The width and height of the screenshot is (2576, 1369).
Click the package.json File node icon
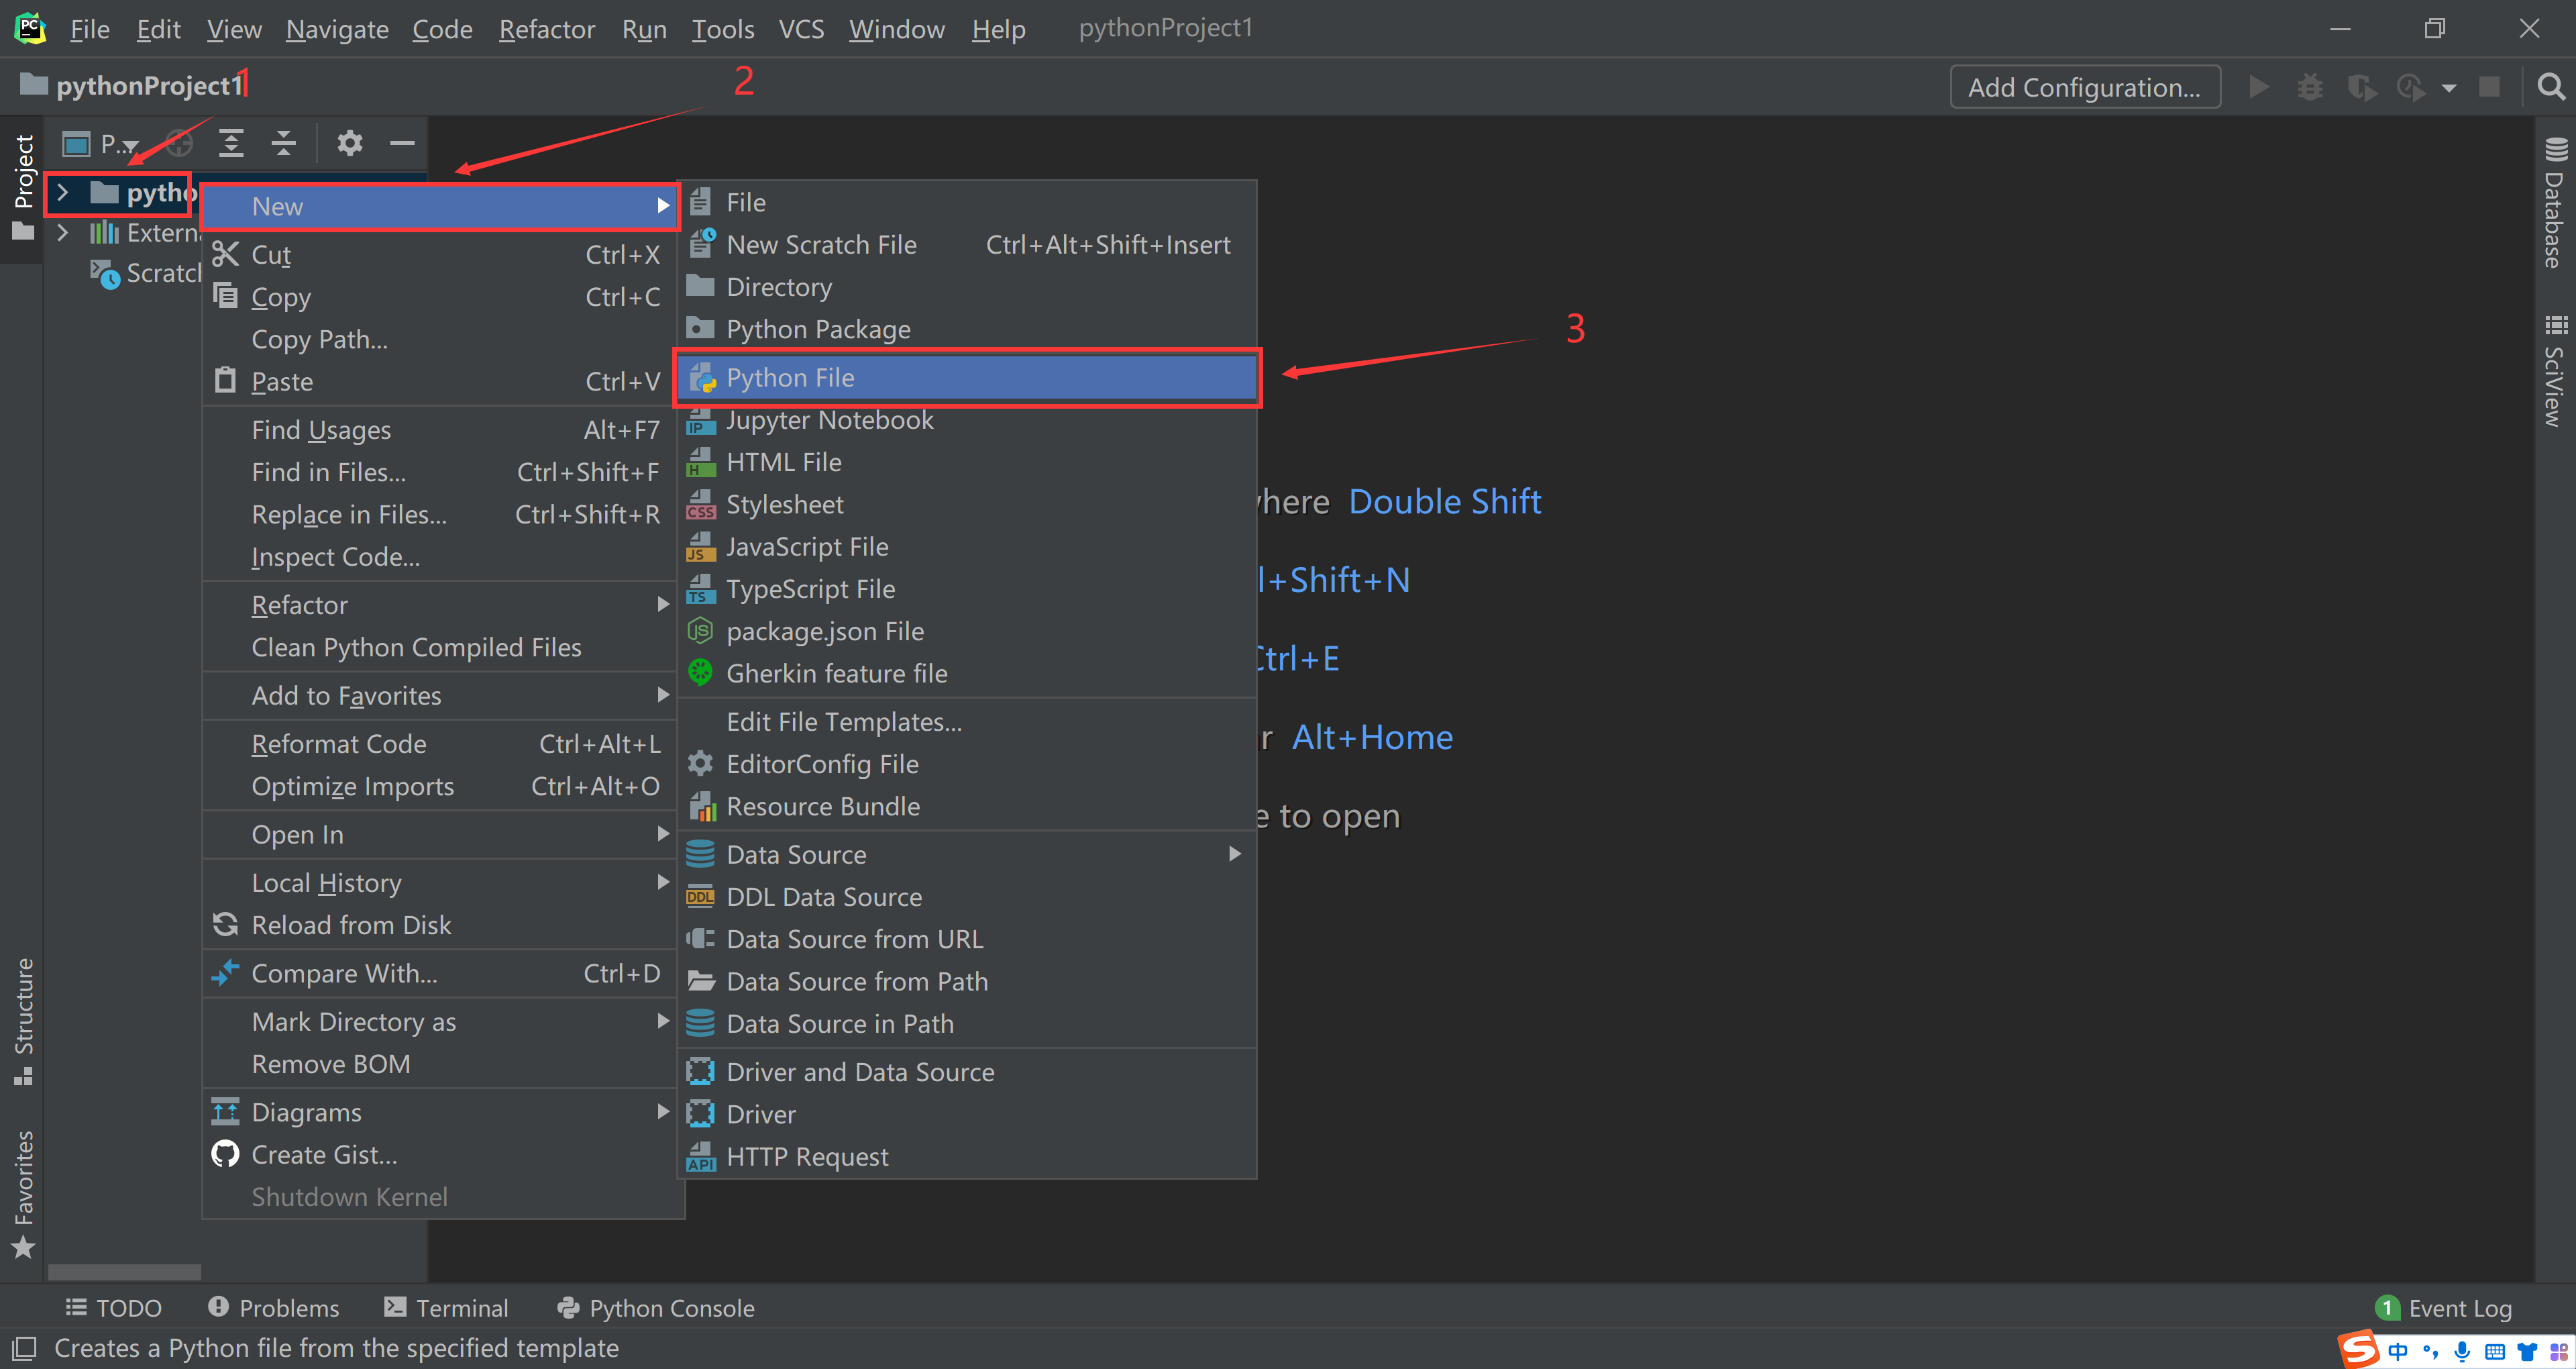coord(700,631)
